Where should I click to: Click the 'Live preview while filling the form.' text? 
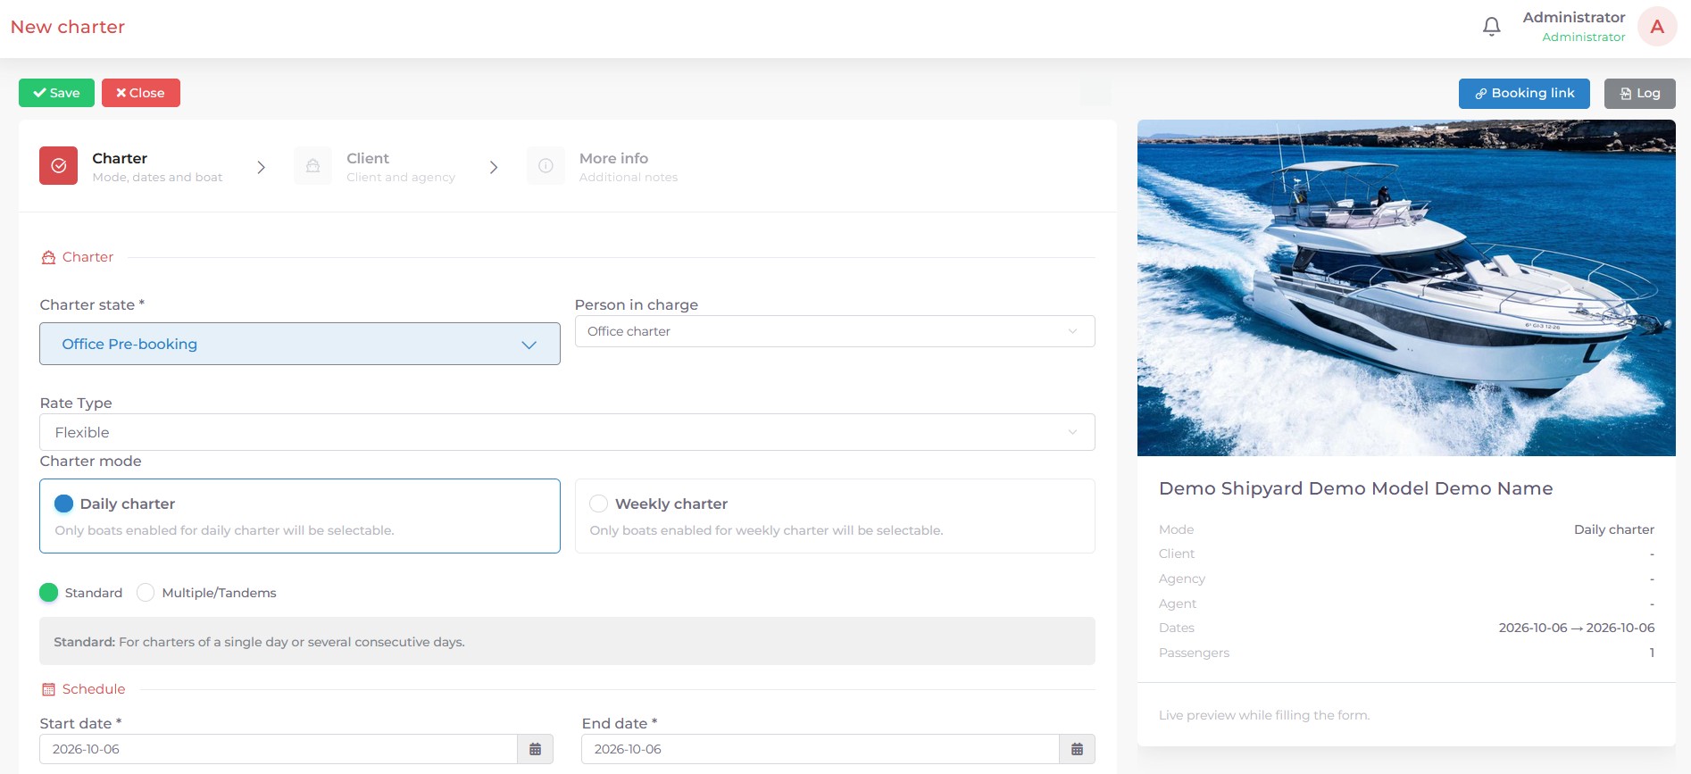click(1264, 715)
